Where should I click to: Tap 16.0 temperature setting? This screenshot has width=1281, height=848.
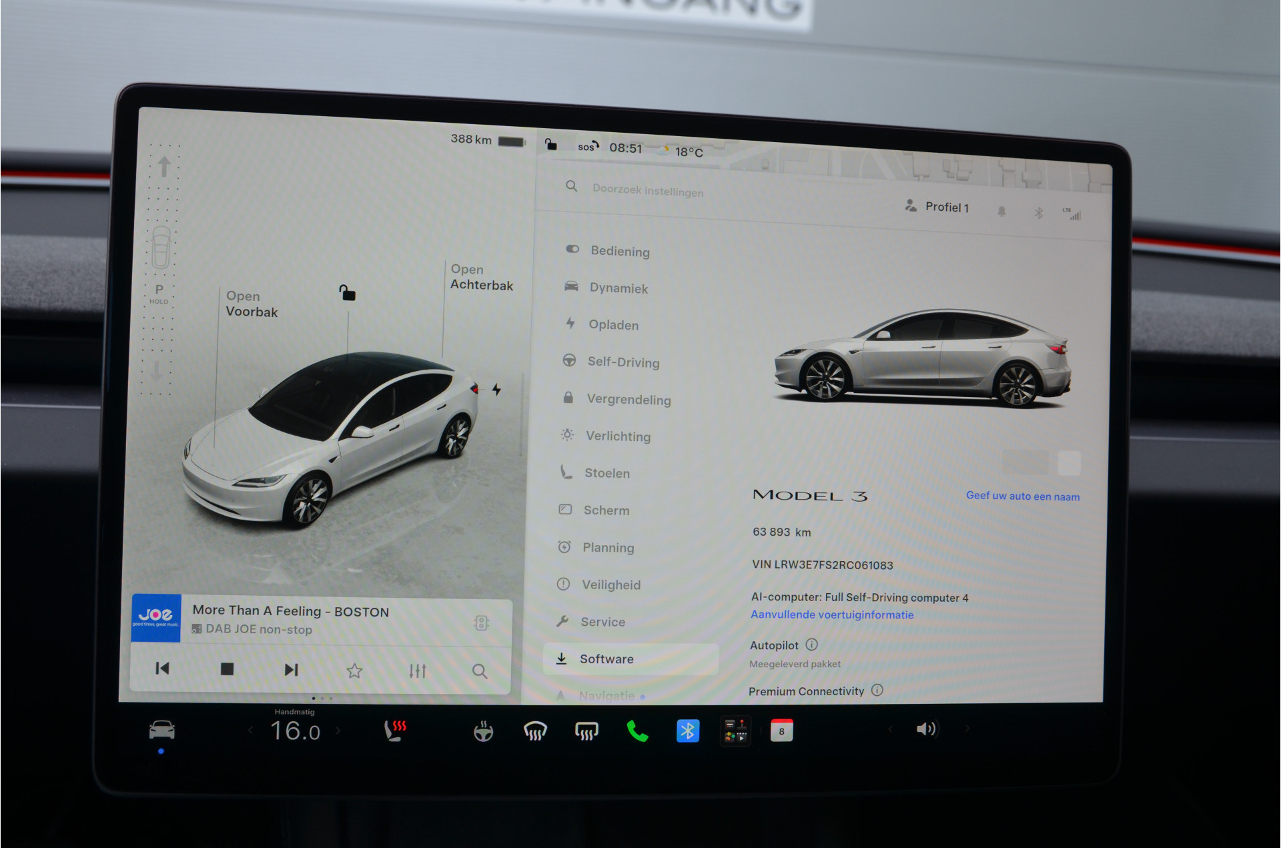(x=296, y=731)
